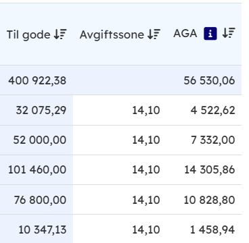Select the 52 000,00 cell
Viewport: 249px width, 243px height.
40,140
